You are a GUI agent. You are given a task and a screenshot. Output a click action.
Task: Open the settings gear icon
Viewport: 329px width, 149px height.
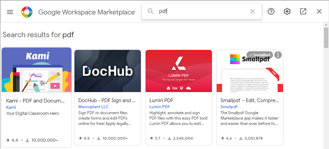(x=287, y=11)
